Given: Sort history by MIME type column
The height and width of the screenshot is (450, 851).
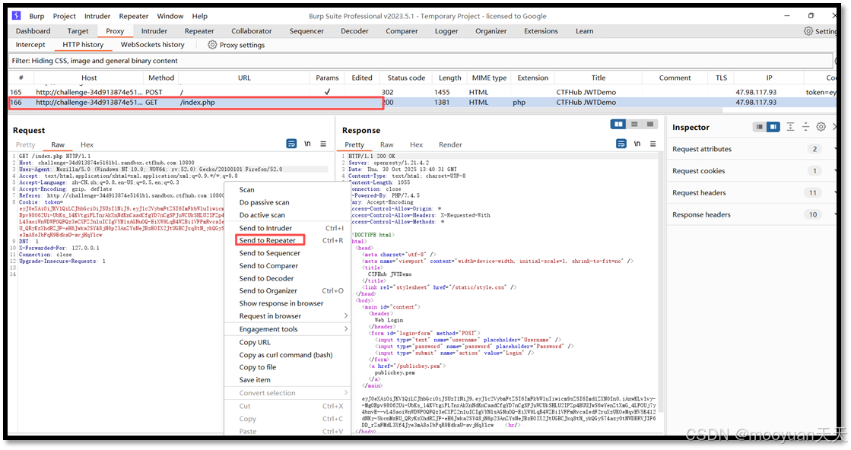Looking at the screenshot, I should click(489, 78).
